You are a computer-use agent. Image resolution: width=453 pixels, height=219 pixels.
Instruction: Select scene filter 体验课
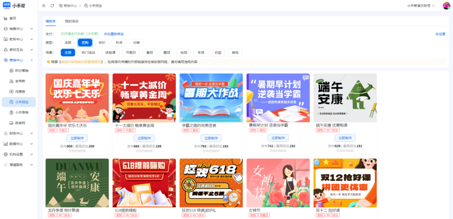pos(110,52)
